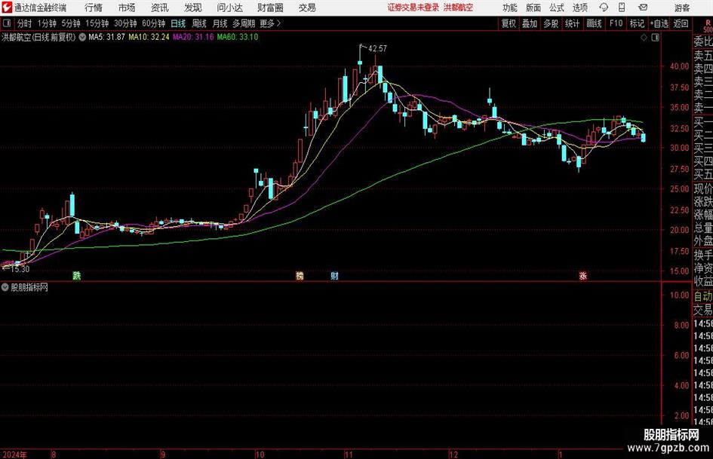Click the diamond icon at the chart's top right
Screen dimensions: 713x459
pyautogui.click(x=644, y=38)
